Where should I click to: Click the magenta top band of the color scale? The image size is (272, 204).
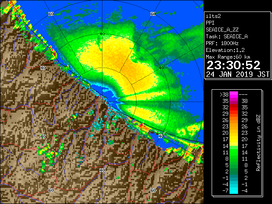click(x=234, y=94)
